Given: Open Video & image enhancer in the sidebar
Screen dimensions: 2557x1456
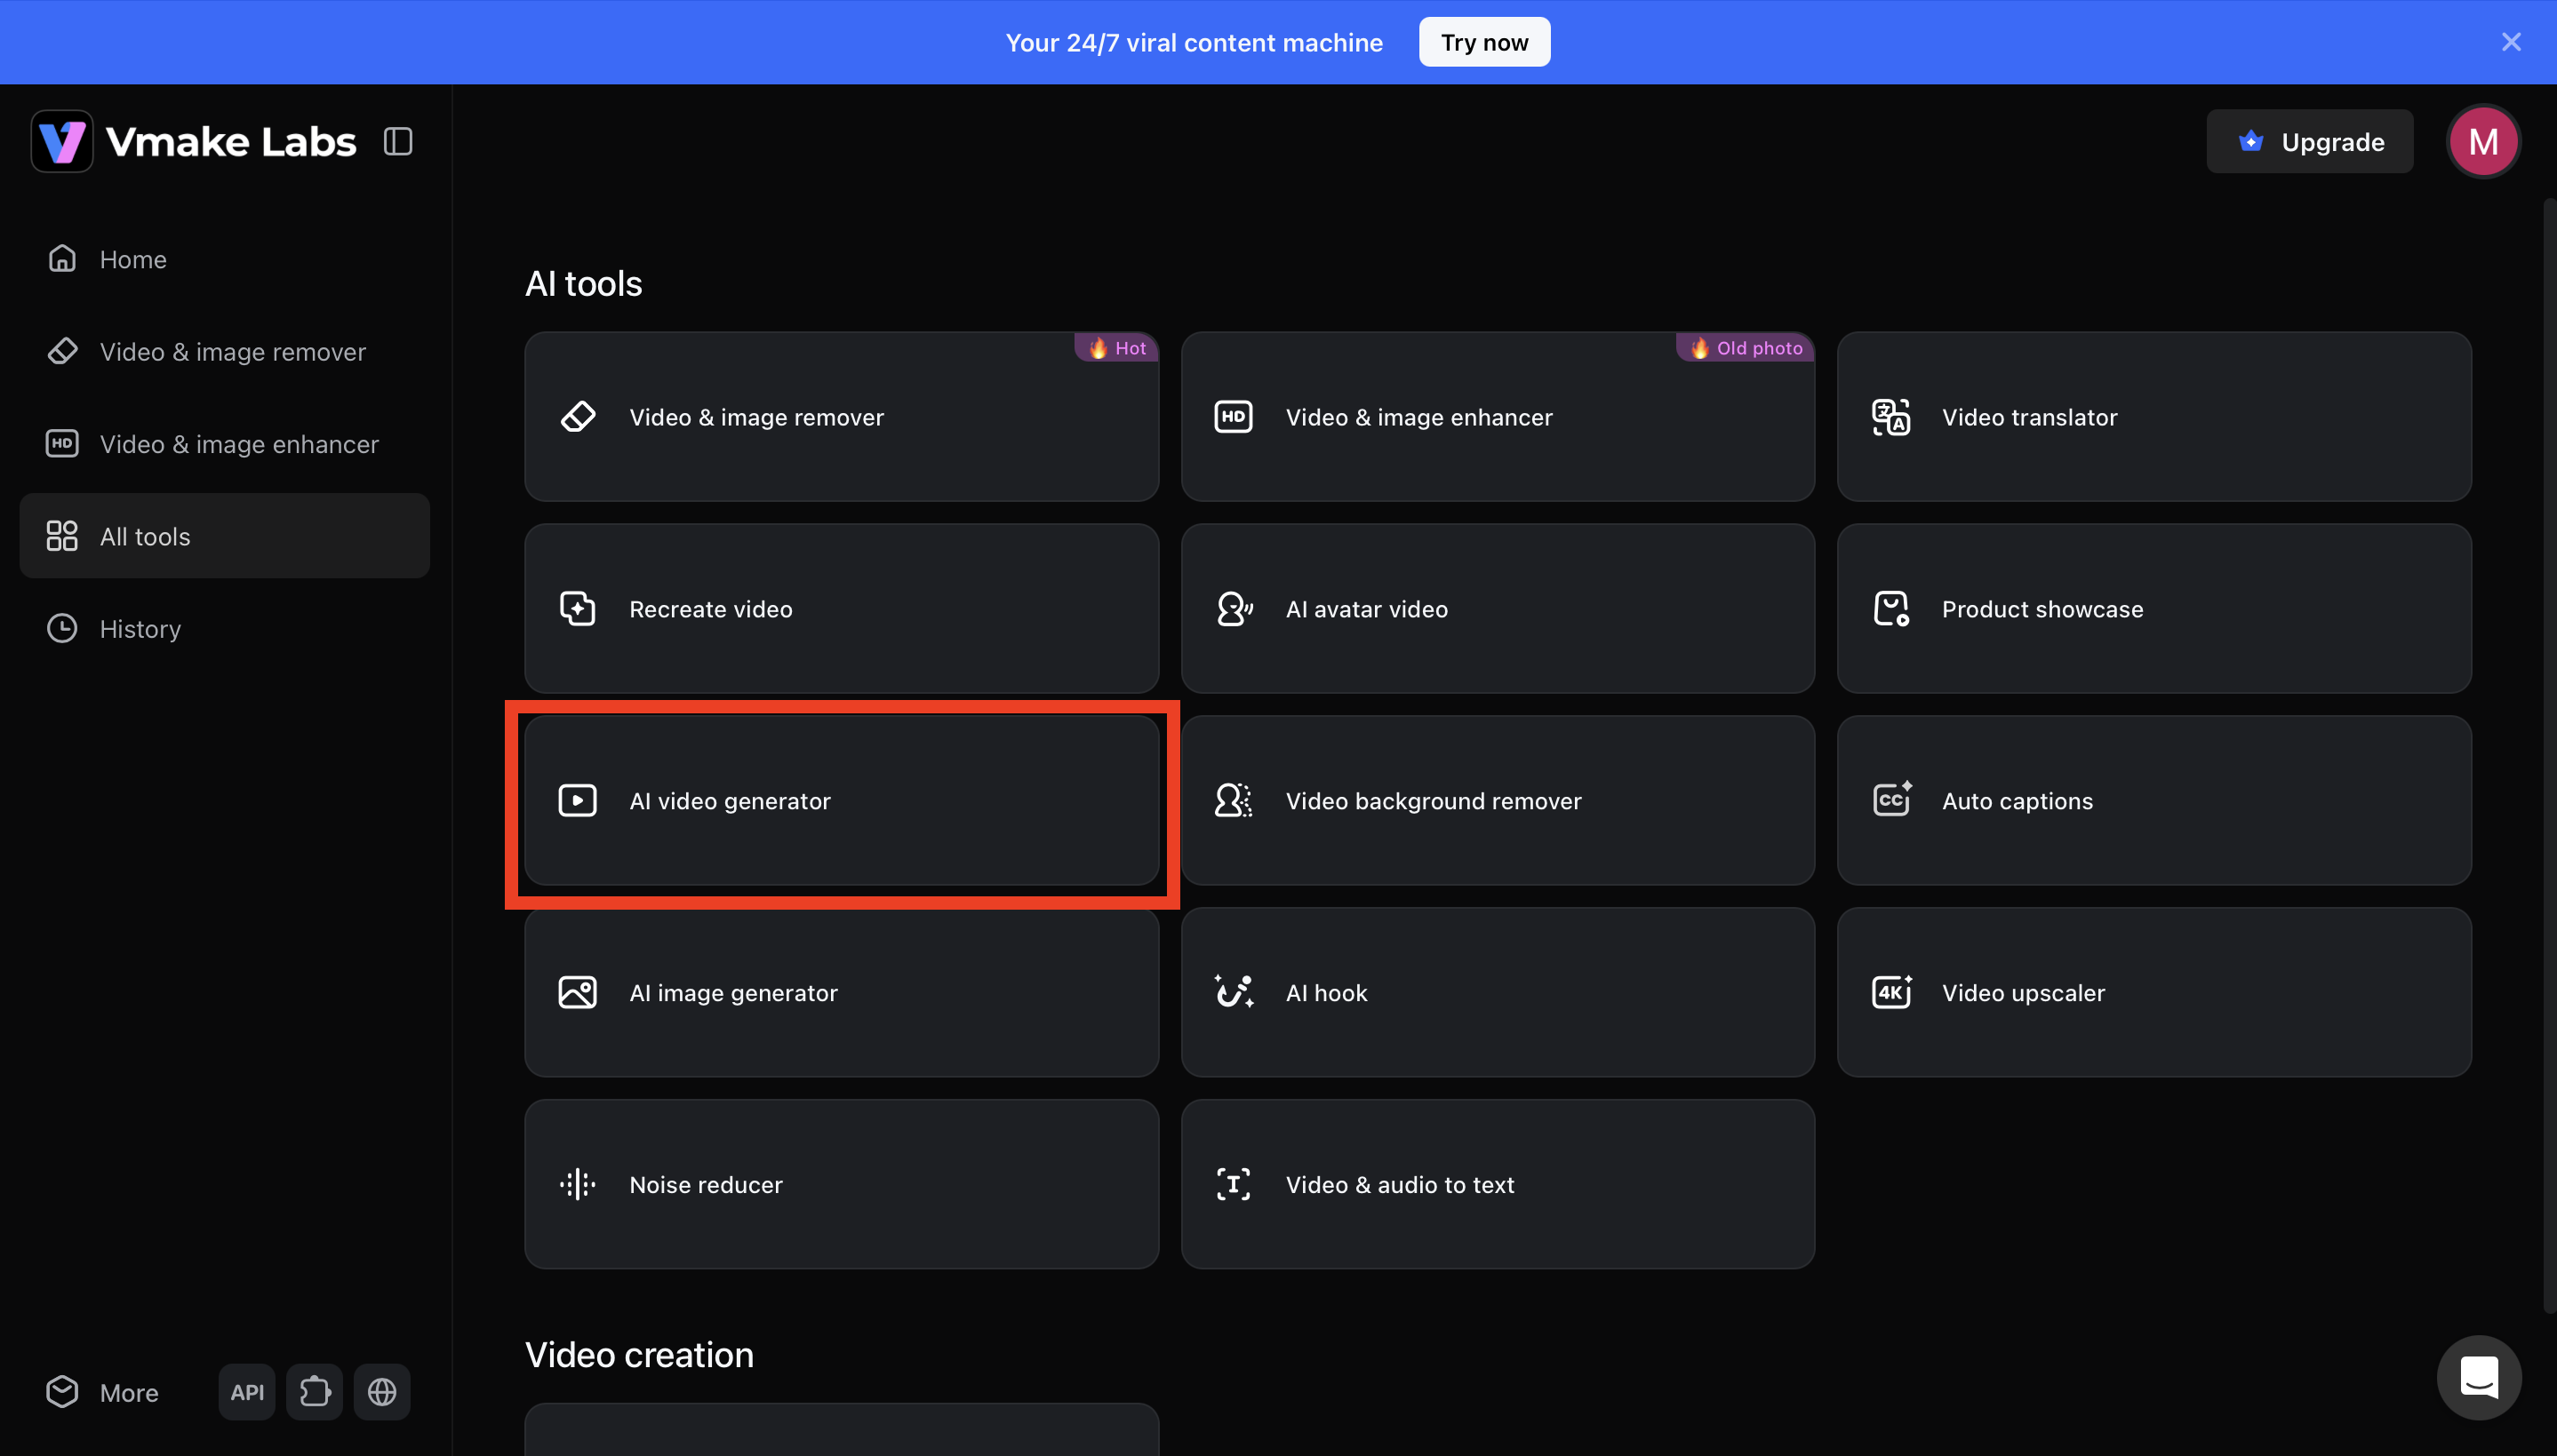Looking at the screenshot, I should coord(224,444).
